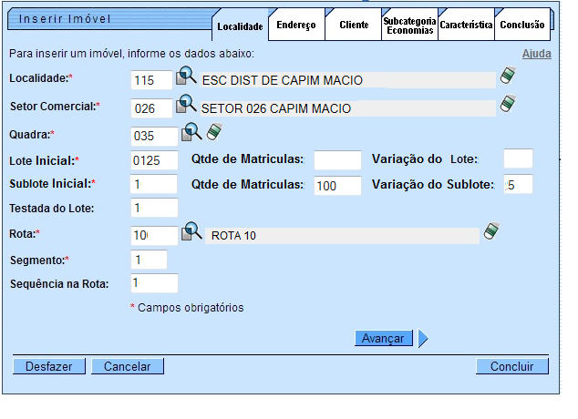
Task: Click the Lote Inicial input field
Action: (x=154, y=160)
